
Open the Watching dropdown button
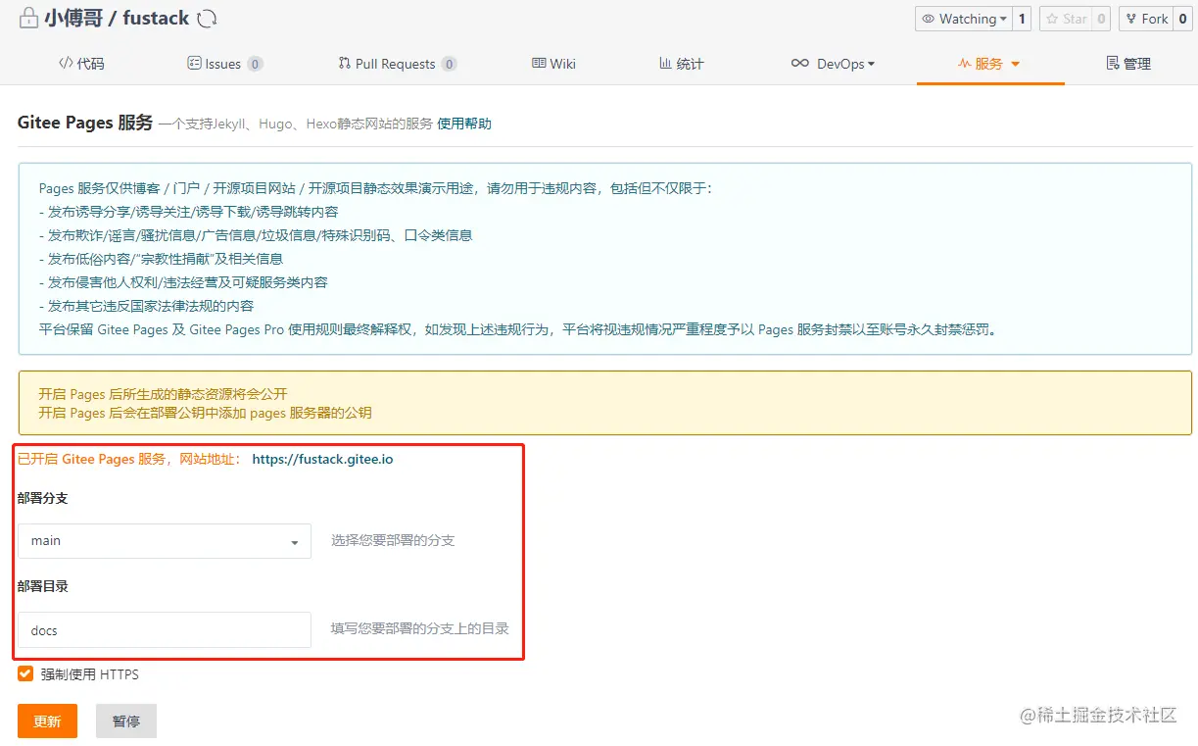(962, 19)
